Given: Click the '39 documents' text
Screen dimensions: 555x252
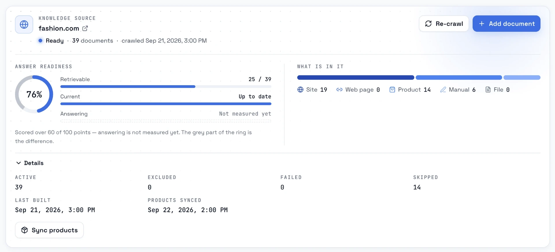Looking at the screenshot, I should [x=92, y=41].
